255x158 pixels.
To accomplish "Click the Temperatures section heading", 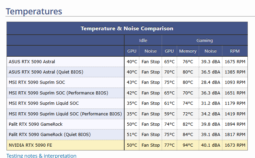I will tap(34, 11).
